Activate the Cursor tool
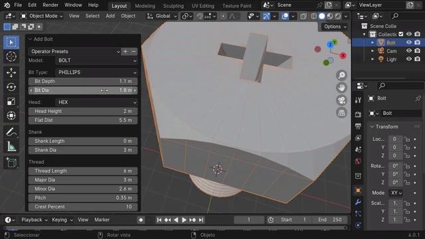Viewport: 425px width, 239px height. click(11, 56)
